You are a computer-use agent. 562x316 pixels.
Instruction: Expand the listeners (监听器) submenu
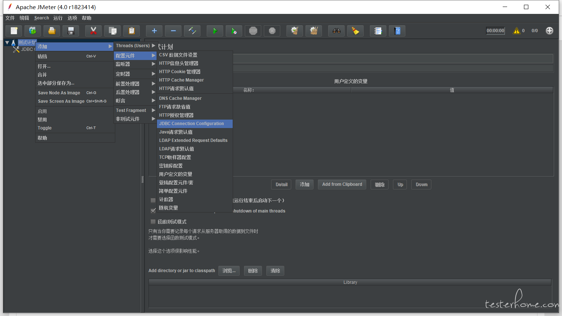(135, 64)
